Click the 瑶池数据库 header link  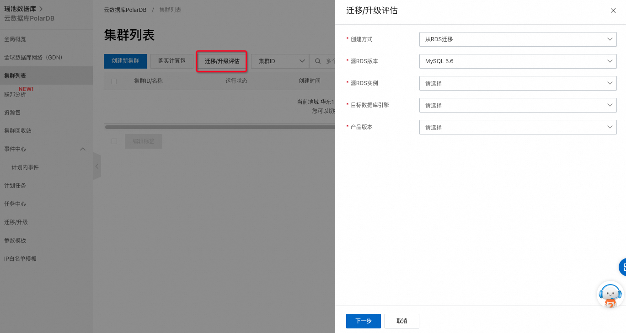pyautogui.click(x=23, y=9)
